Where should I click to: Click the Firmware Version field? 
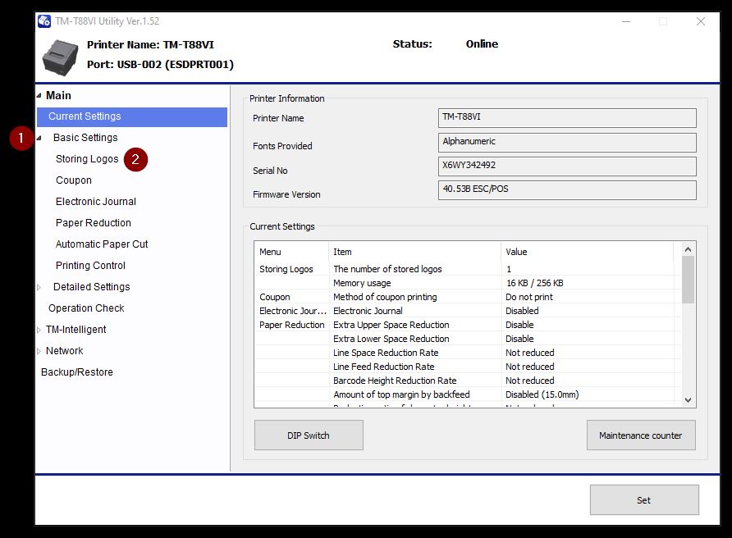point(567,190)
